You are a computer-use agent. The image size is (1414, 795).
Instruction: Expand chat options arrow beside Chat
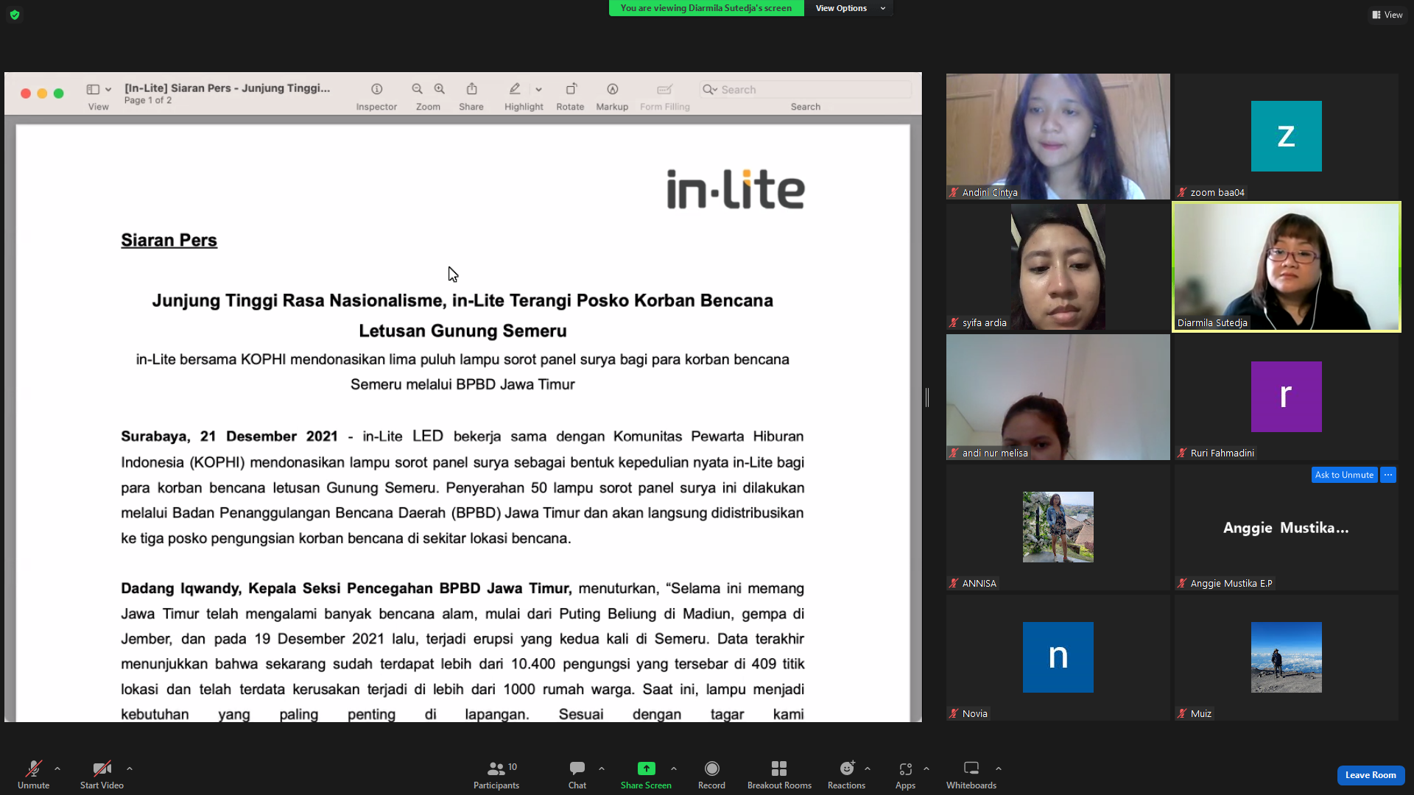coord(602,768)
